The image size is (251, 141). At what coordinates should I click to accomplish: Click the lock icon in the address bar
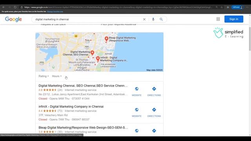click(22, 7)
